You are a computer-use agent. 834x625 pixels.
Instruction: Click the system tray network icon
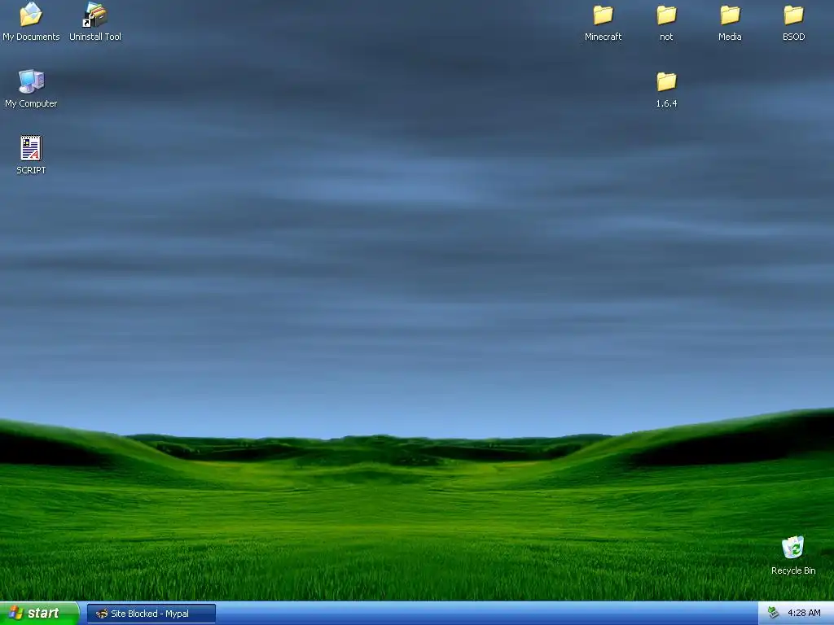(773, 614)
